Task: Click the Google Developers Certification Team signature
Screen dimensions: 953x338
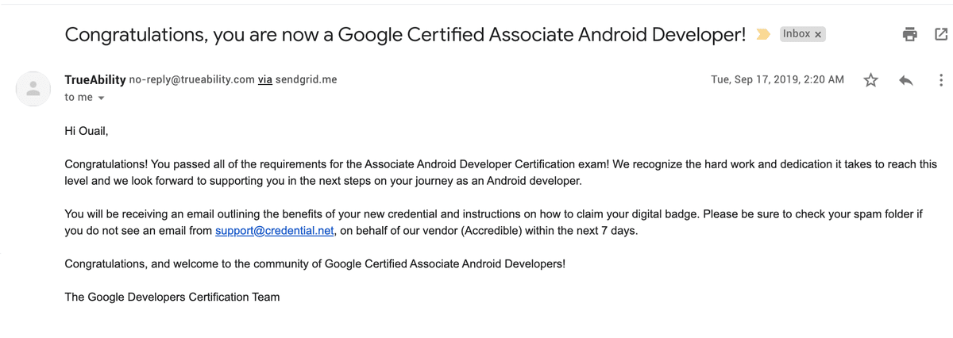Action: (x=172, y=297)
